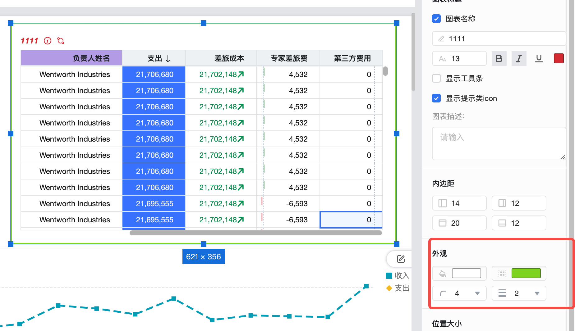575x331 pixels.
Task: Click the table's horizontal scrollbar
Action: (255, 233)
